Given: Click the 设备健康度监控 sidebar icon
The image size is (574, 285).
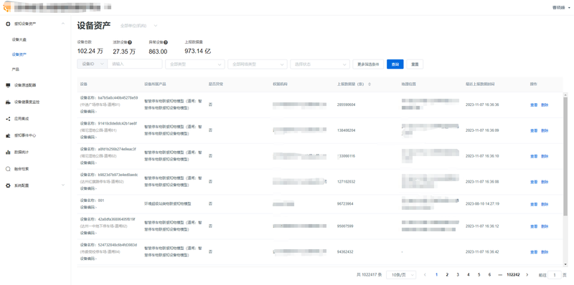Looking at the screenshot, I should tap(8, 102).
